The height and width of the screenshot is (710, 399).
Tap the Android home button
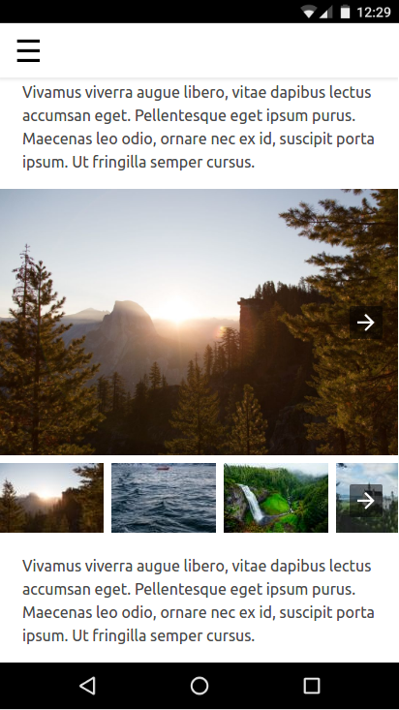pyautogui.click(x=199, y=686)
